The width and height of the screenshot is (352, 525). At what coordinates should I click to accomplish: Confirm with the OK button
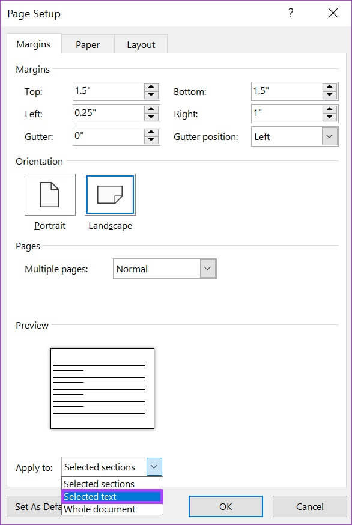tap(226, 506)
